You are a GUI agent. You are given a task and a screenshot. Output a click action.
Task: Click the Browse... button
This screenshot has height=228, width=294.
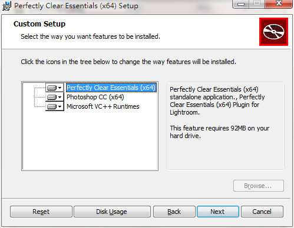click(259, 186)
